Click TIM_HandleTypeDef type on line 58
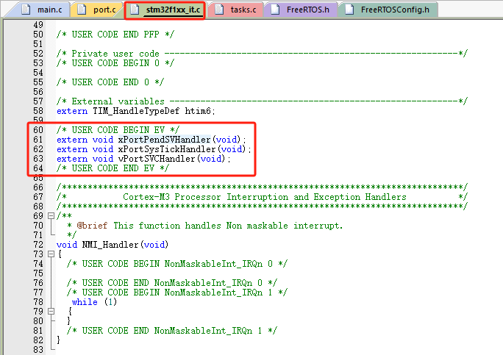Image resolution: width=503 pixels, height=355 pixels. click(x=136, y=111)
